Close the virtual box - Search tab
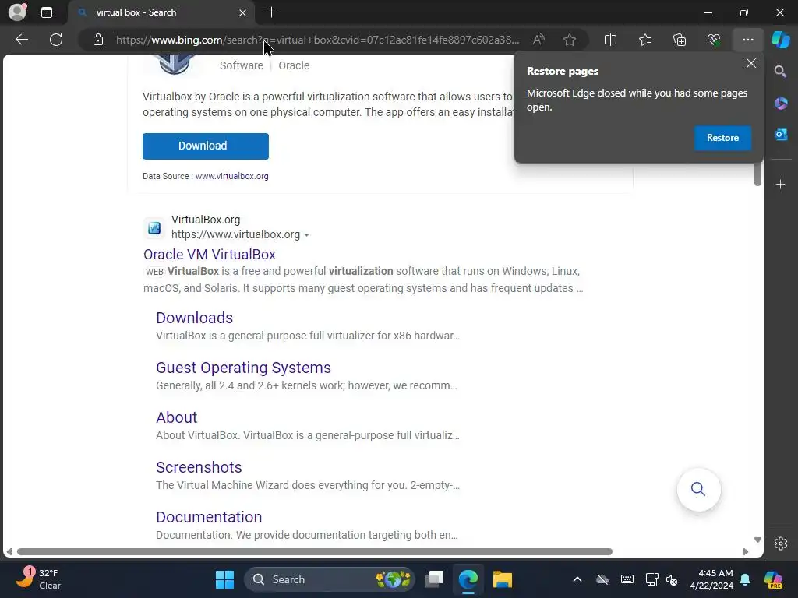The width and height of the screenshot is (798, 598). click(x=243, y=12)
